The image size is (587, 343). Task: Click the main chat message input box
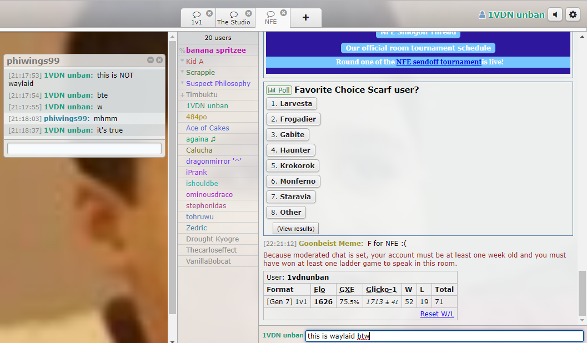coord(444,336)
